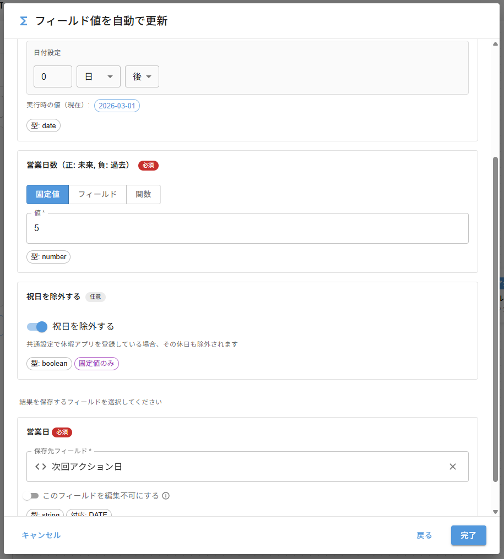Switch to the フィールド tab
504x559 pixels.
pos(97,194)
